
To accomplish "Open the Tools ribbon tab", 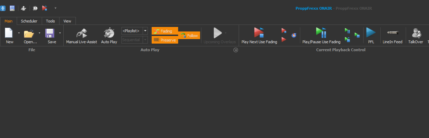I will click(x=50, y=21).
